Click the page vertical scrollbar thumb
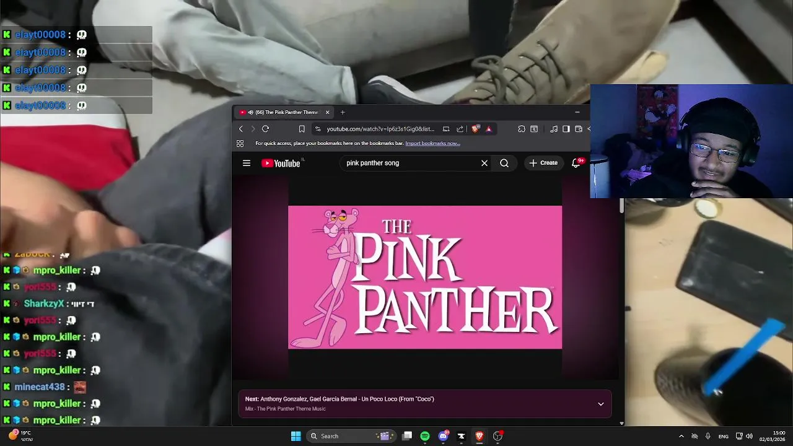This screenshot has width=793, height=446. [x=621, y=206]
